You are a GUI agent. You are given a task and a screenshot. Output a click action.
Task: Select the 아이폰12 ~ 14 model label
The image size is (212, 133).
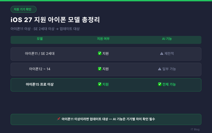[39, 69]
